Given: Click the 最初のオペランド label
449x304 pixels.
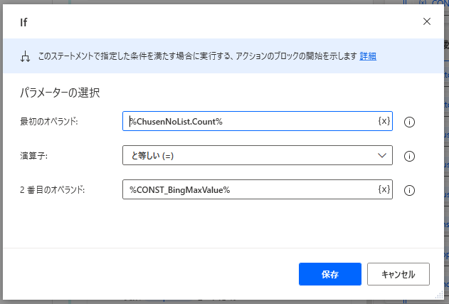Looking at the screenshot, I should click(x=48, y=122).
